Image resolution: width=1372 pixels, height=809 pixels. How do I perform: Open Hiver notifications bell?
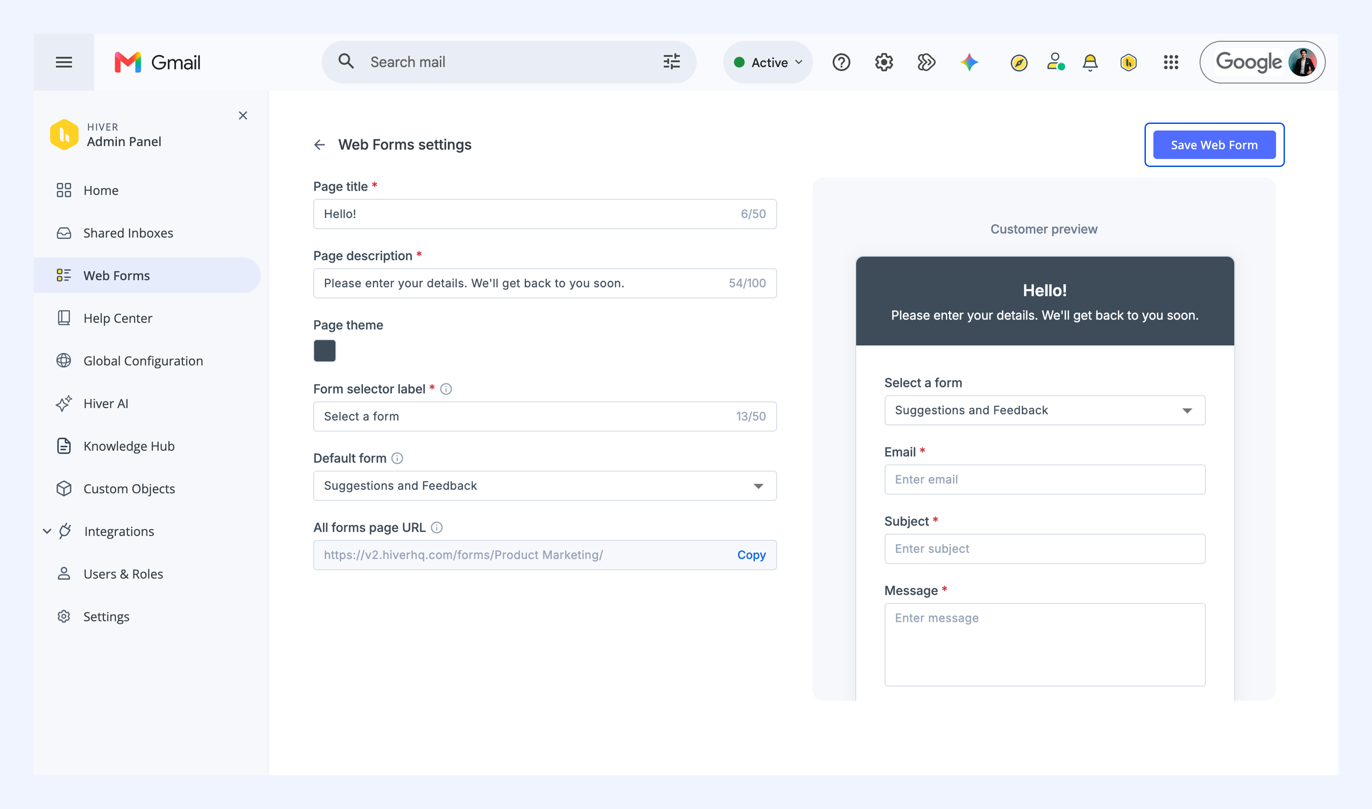tap(1090, 62)
